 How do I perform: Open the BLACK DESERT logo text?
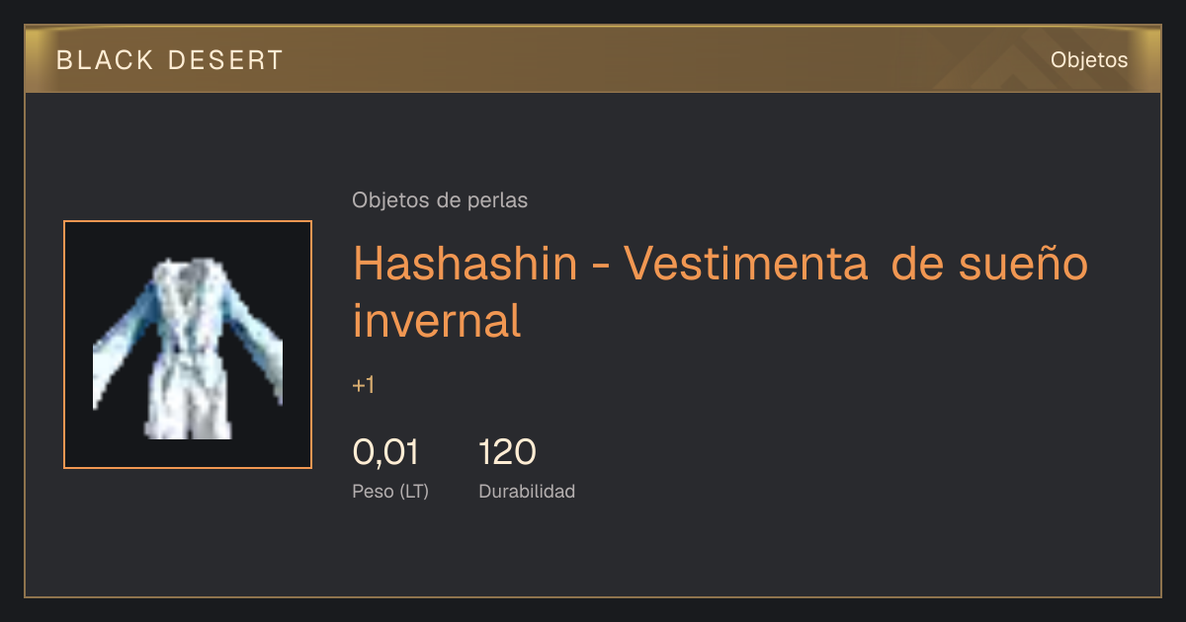[170, 60]
